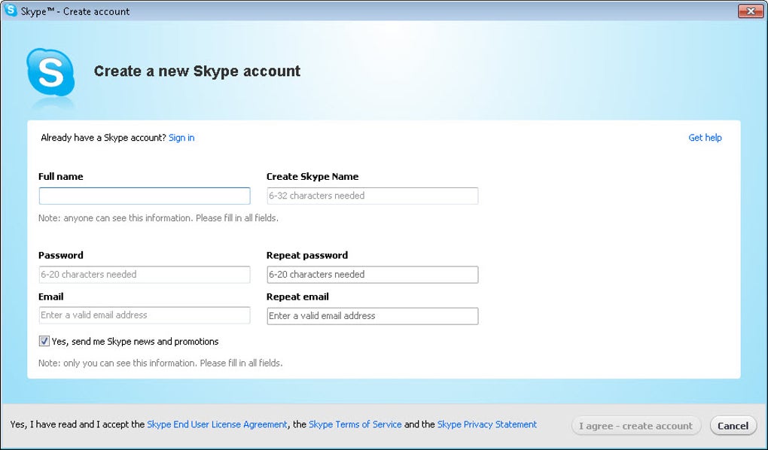Click I agree - create account button

click(635, 426)
